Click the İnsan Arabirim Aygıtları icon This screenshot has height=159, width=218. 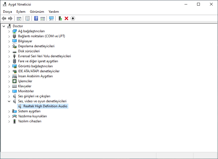(15, 76)
